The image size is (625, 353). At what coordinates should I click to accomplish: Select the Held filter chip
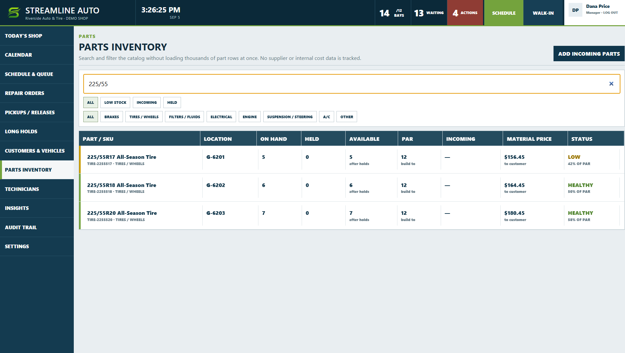[172, 102]
